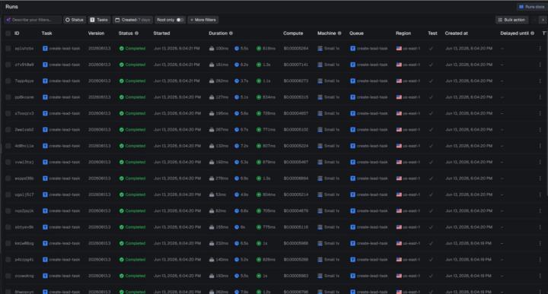548x294 pixels.
Task: Click the More filters button
Action: point(203,20)
